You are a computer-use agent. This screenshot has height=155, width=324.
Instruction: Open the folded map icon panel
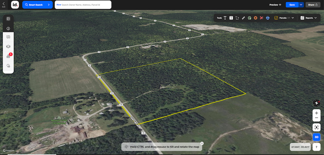pyautogui.click(x=8, y=37)
